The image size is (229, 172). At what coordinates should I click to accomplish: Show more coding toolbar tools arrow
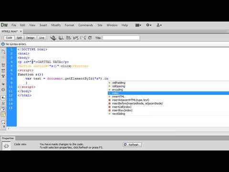point(4,127)
